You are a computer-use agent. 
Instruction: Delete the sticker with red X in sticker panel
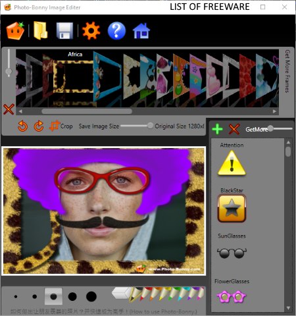234,129
